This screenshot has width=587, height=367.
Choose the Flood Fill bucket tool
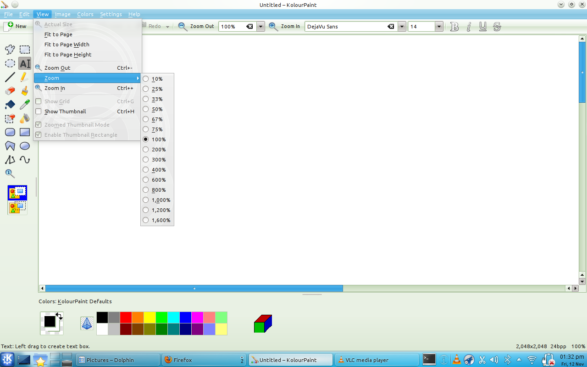pyautogui.click(x=10, y=105)
